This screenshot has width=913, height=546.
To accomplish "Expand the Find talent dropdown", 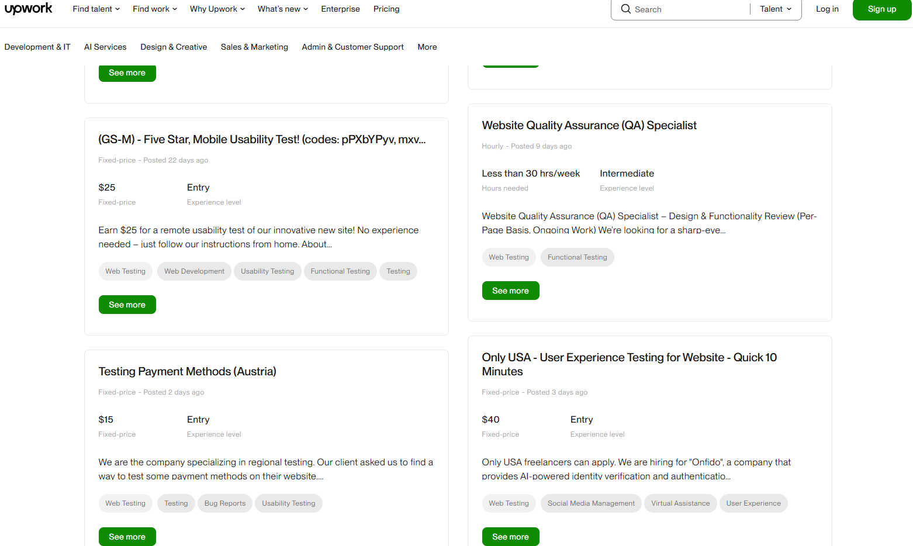I will 96,9.
